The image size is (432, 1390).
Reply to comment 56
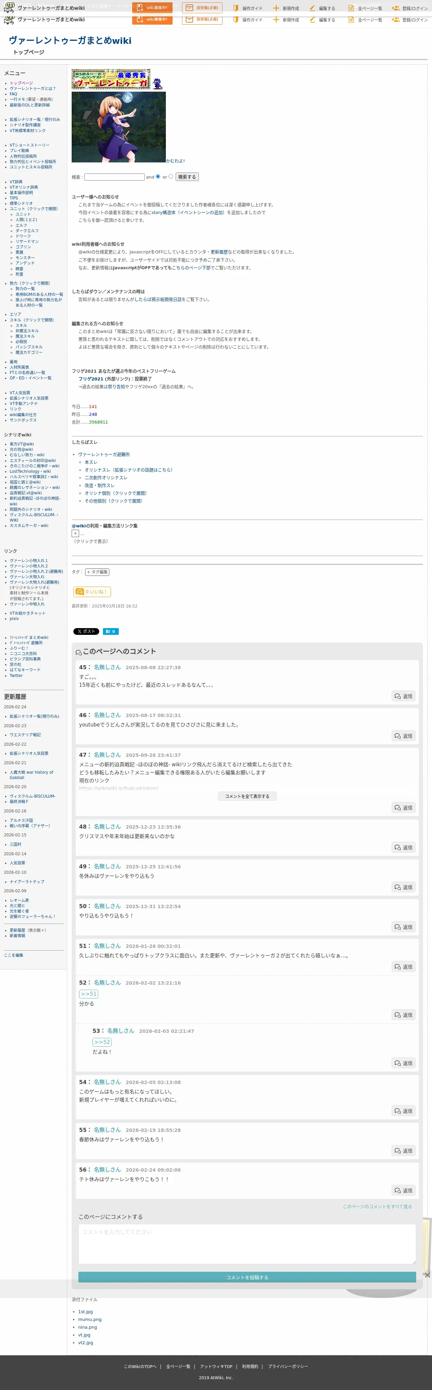pyautogui.click(x=403, y=1191)
